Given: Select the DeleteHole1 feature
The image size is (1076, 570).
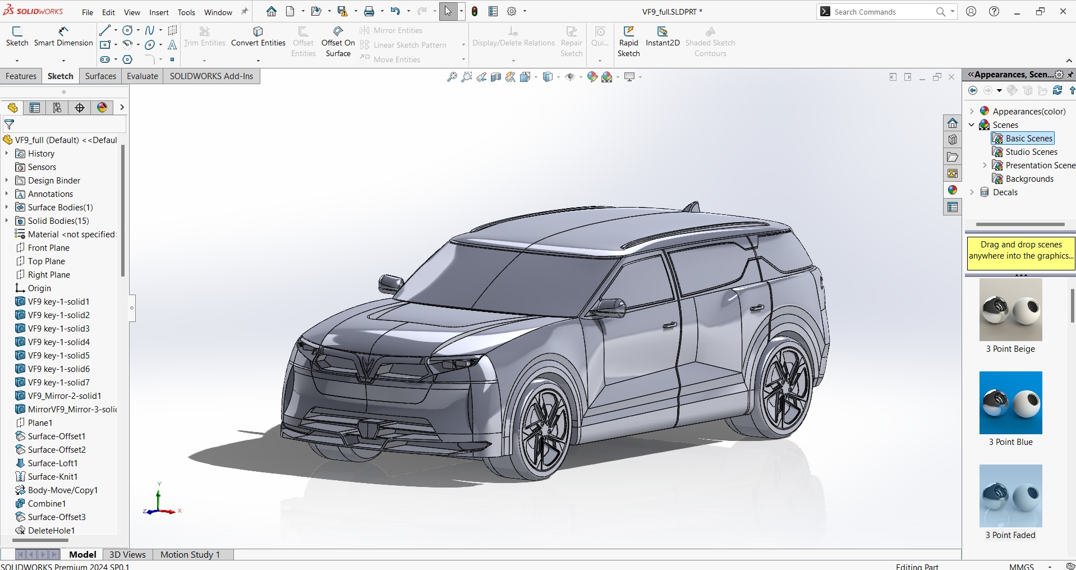Looking at the screenshot, I should click(45, 530).
